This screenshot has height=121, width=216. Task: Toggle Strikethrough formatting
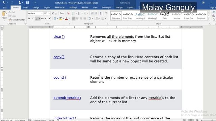coord(42,18)
